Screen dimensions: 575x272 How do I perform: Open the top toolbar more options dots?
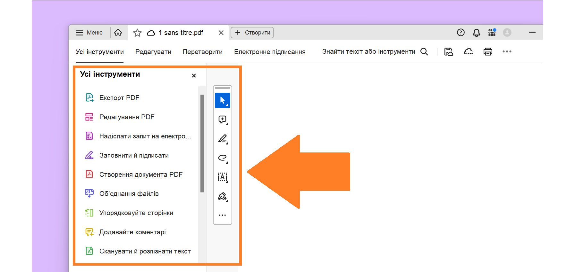pyautogui.click(x=507, y=51)
